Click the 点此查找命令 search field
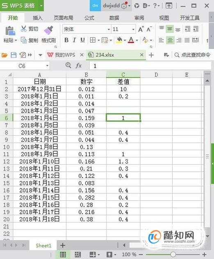The width and height of the screenshot is (214, 259). click(x=193, y=55)
